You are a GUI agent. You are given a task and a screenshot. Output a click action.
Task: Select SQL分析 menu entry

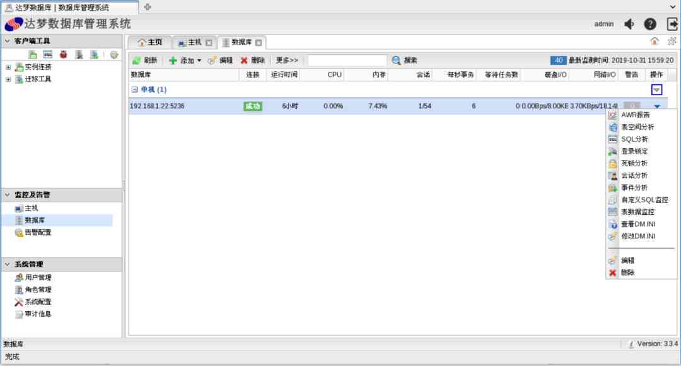click(641, 139)
